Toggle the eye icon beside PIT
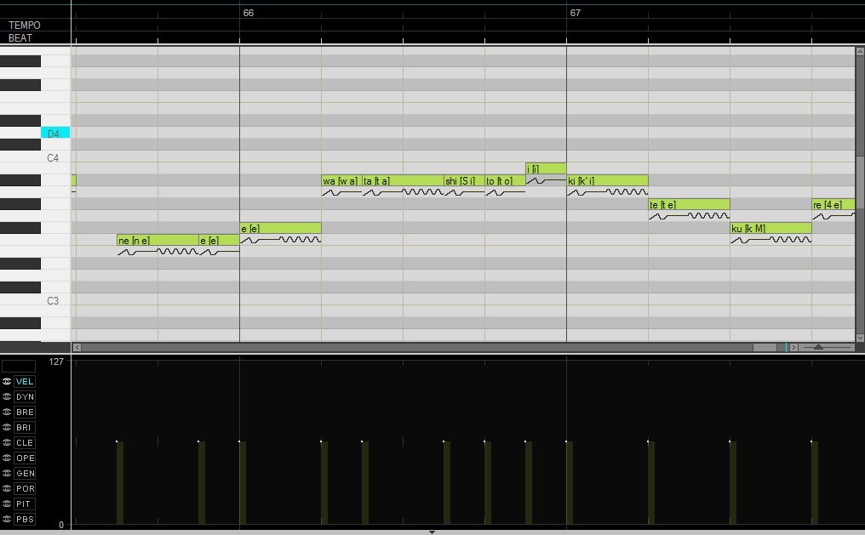The width and height of the screenshot is (865, 535). [x=7, y=504]
